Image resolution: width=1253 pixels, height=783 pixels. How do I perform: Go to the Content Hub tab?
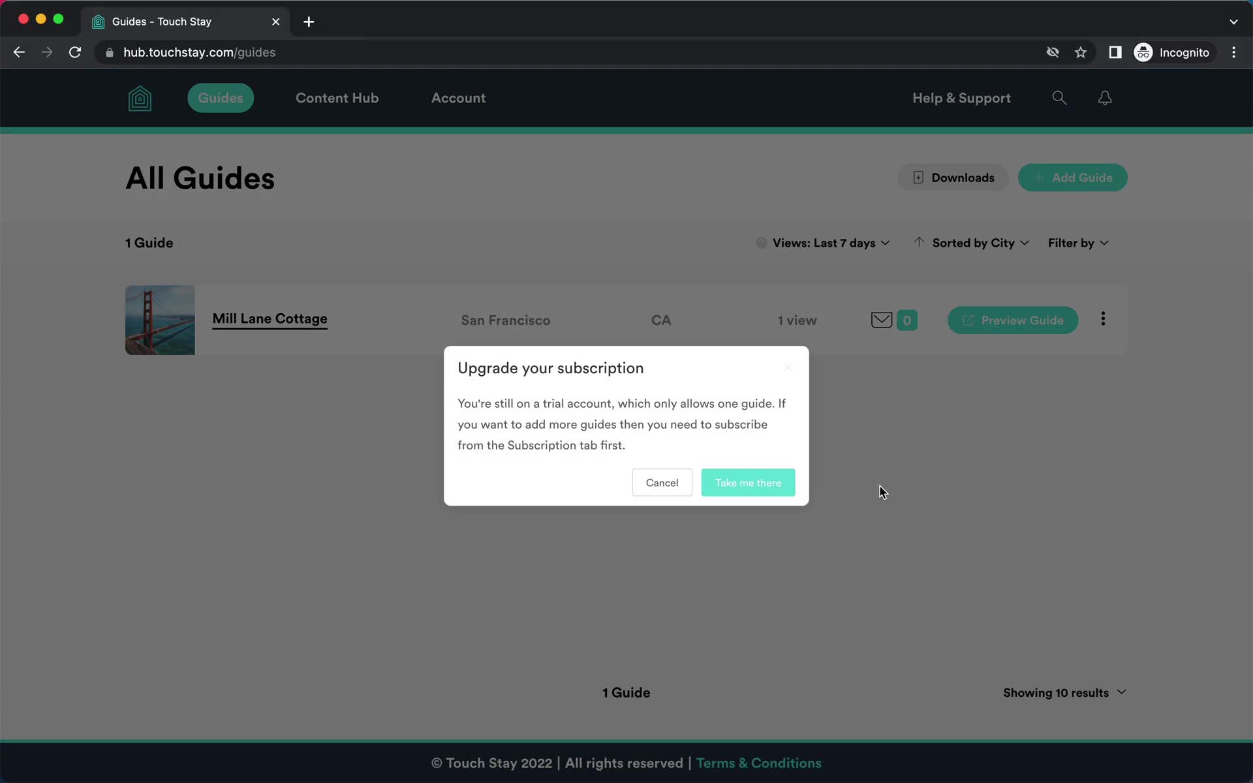(x=337, y=98)
